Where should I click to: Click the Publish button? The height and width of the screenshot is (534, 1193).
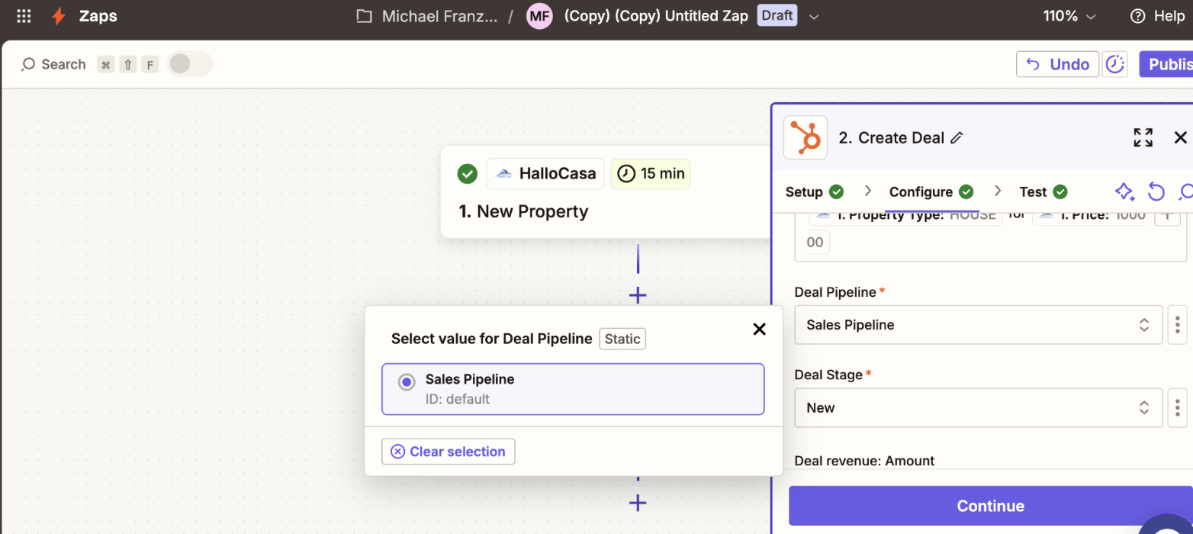[x=1166, y=64]
